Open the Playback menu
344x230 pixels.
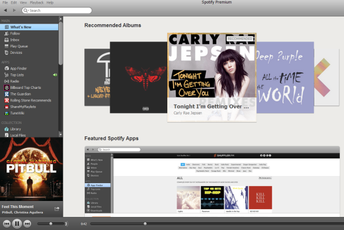[37, 2]
